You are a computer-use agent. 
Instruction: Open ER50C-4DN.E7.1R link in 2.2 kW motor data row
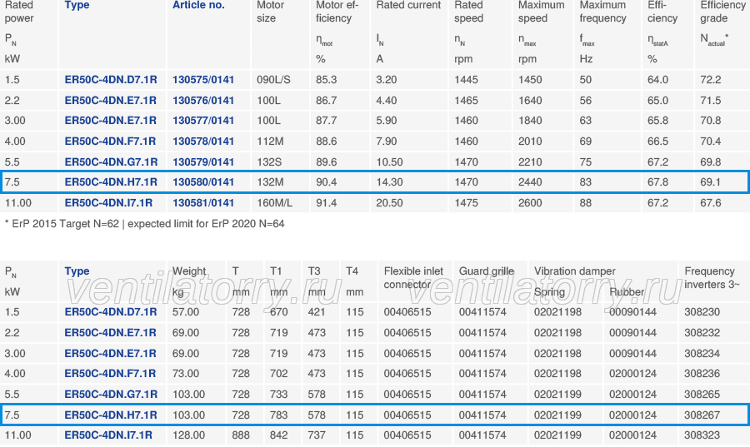tap(111, 101)
